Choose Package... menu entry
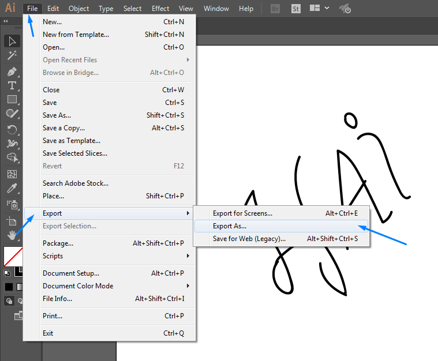The width and height of the screenshot is (438, 361). [x=110, y=243]
